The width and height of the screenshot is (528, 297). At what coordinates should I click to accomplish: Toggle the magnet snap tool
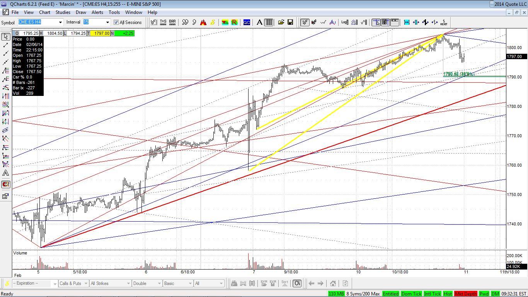click(6, 184)
